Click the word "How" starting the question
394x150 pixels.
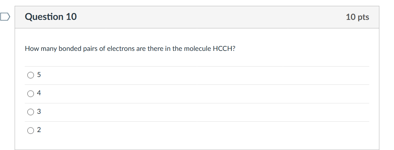30,49
